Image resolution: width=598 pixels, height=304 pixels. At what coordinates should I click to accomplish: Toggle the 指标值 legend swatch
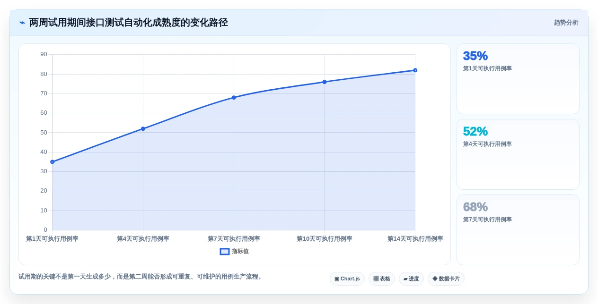click(225, 252)
